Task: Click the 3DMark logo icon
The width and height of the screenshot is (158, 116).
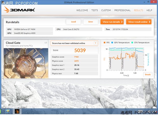Action: [7, 9]
